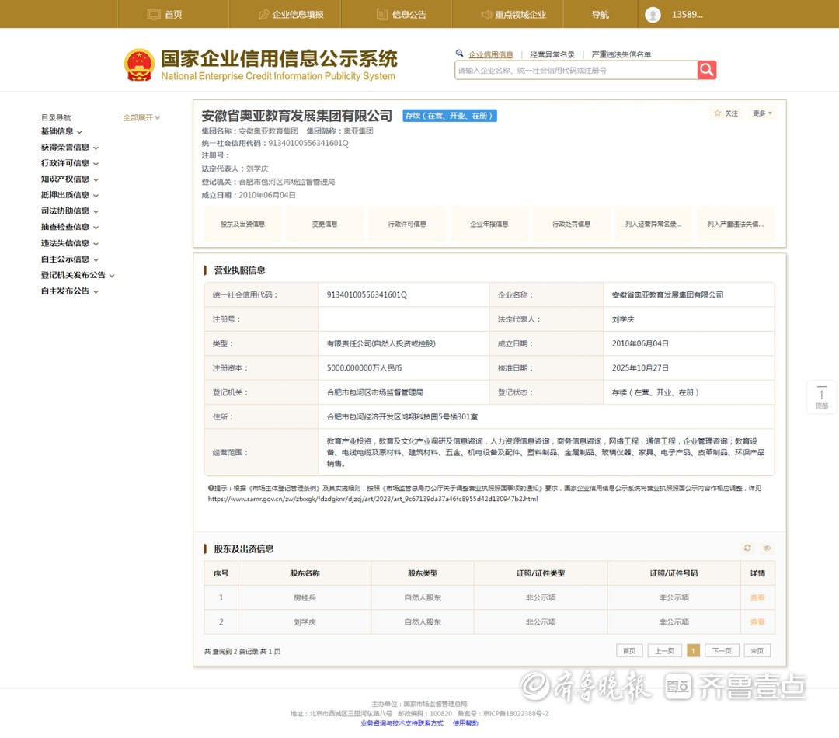Viewport: 839px width, 738px height.
Task: Click the 末页 pagination button
Action: click(x=757, y=651)
